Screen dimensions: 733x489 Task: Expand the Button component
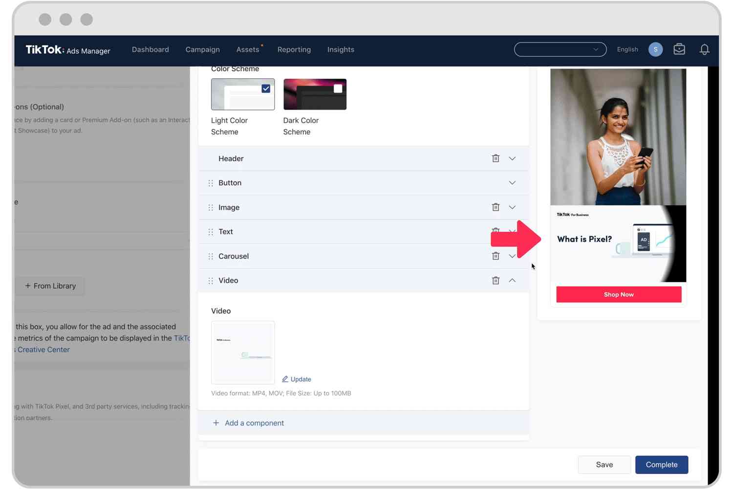512,182
